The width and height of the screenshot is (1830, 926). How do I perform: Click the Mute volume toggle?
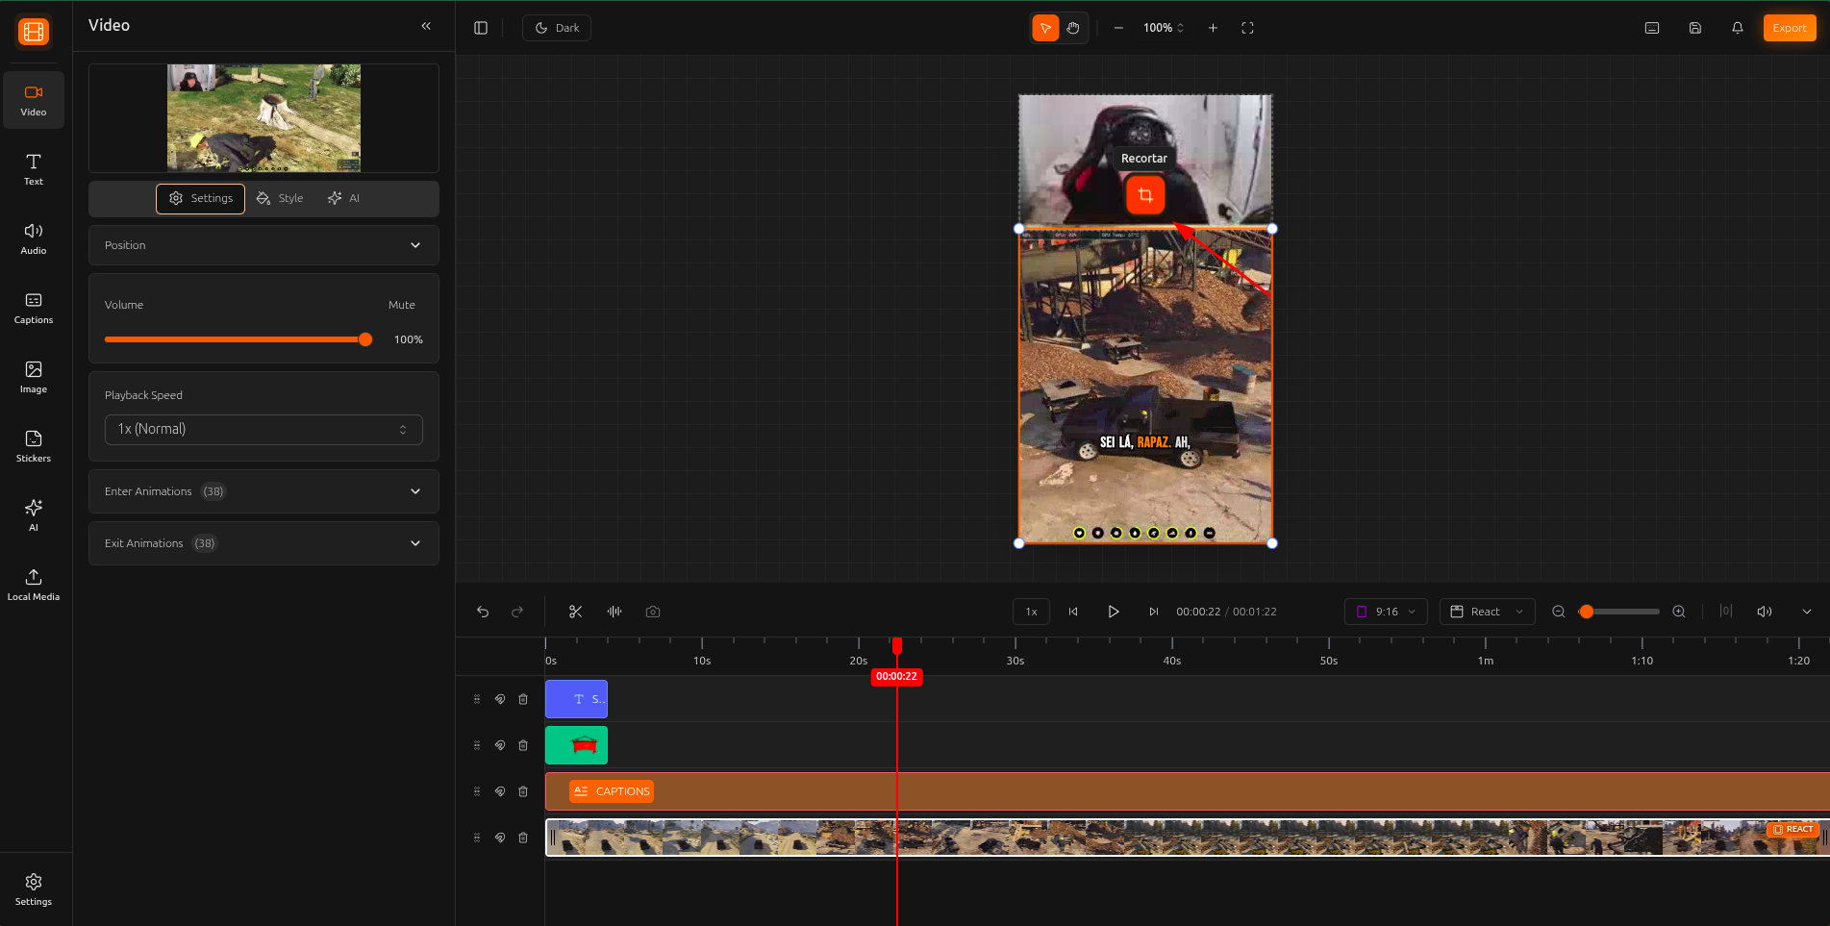pos(401,305)
